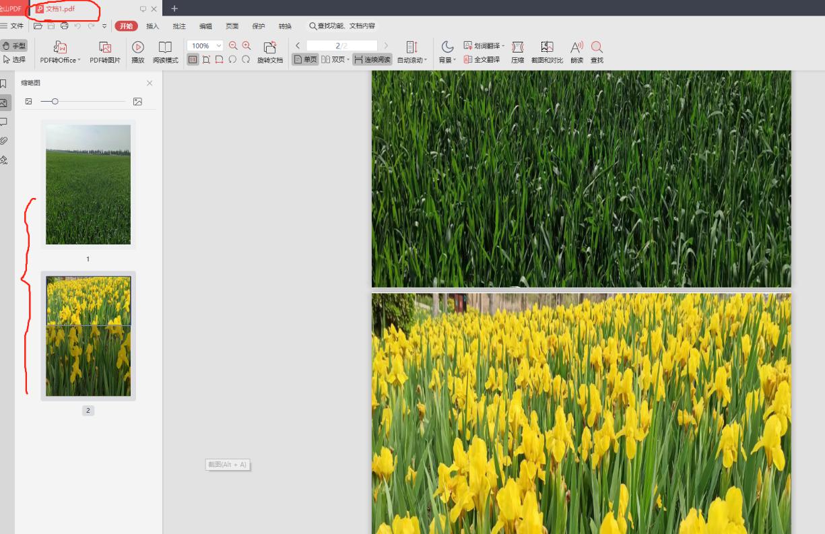Screen dimensions: 825x534
Task: Go to next page arrow
Action: pyautogui.click(x=386, y=46)
